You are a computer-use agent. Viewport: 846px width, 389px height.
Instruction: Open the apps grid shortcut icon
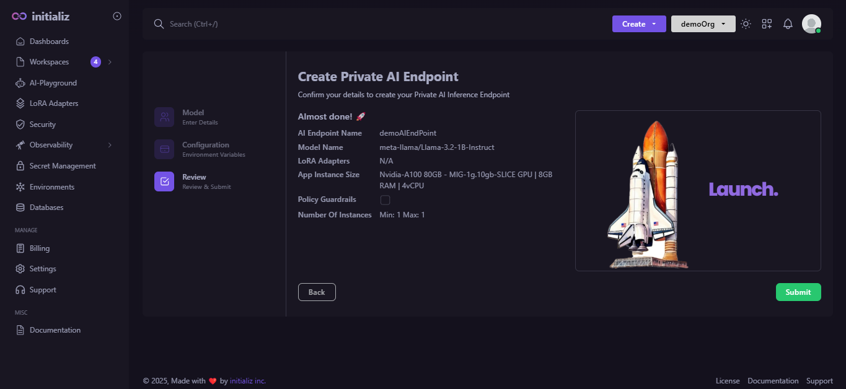[x=767, y=24]
